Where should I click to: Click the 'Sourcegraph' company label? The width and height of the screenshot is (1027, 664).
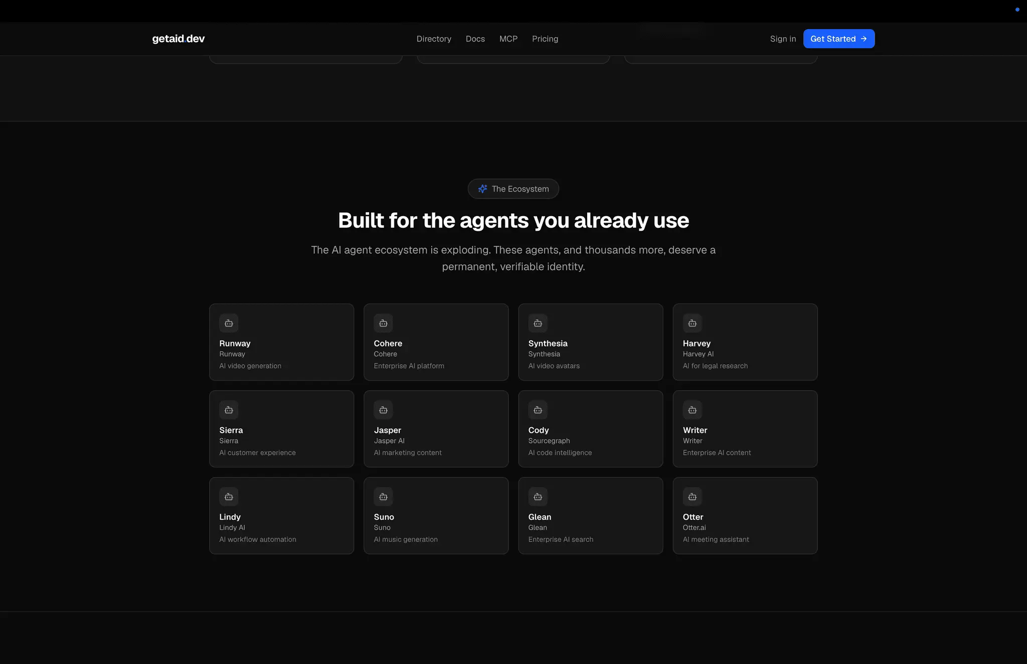tap(549, 440)
